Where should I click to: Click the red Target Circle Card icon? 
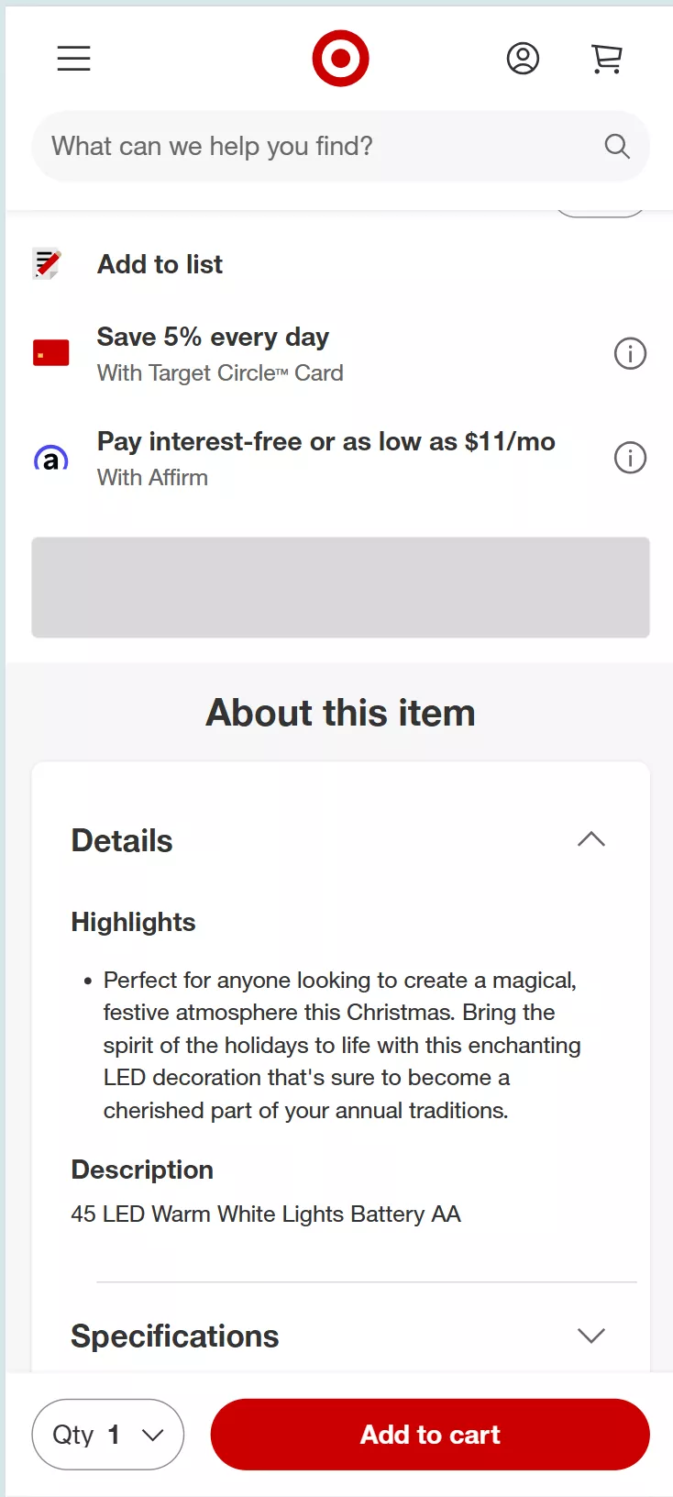tap(51, 353)
